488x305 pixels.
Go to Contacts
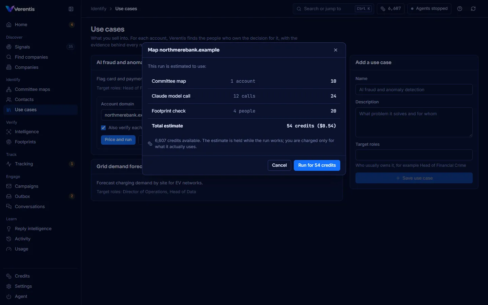40,99
